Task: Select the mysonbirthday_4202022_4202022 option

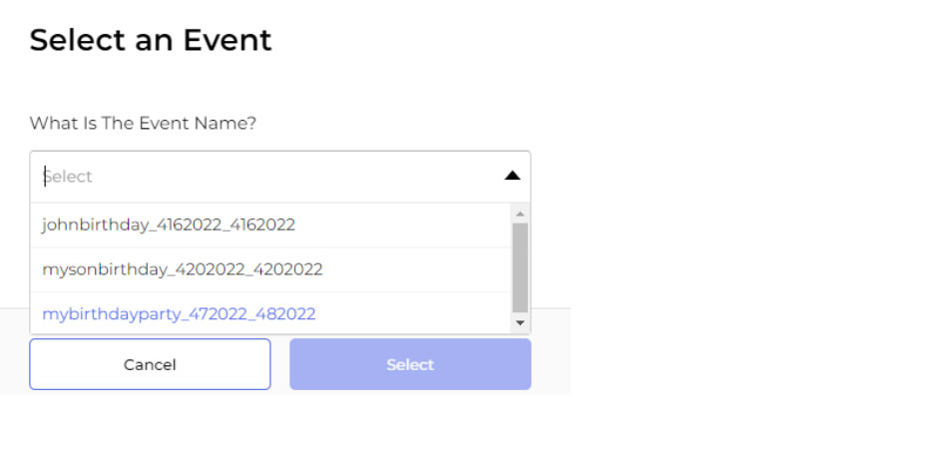Action: point(183,269)
